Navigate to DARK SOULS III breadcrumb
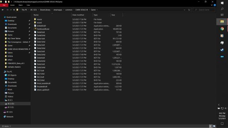This screenshot has width=228, height=128. (x=82, y=10)
